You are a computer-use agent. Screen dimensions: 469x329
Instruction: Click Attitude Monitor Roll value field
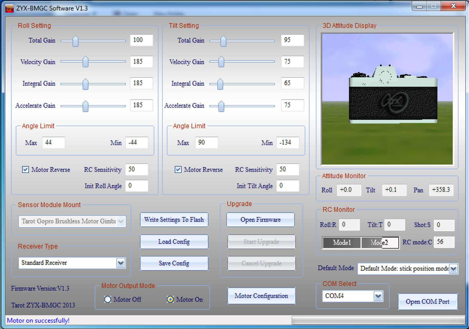click(349, 190)
